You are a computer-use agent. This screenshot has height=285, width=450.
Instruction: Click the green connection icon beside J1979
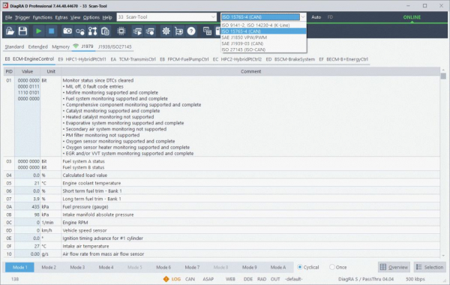coord(76,46)
